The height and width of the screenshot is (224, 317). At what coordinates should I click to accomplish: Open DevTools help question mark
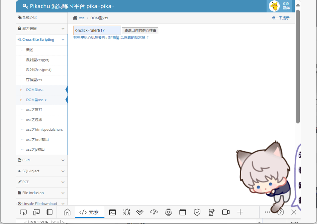point(280,212)
